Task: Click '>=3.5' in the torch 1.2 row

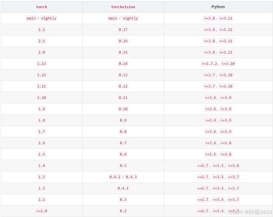Action: tap(218, 189)
